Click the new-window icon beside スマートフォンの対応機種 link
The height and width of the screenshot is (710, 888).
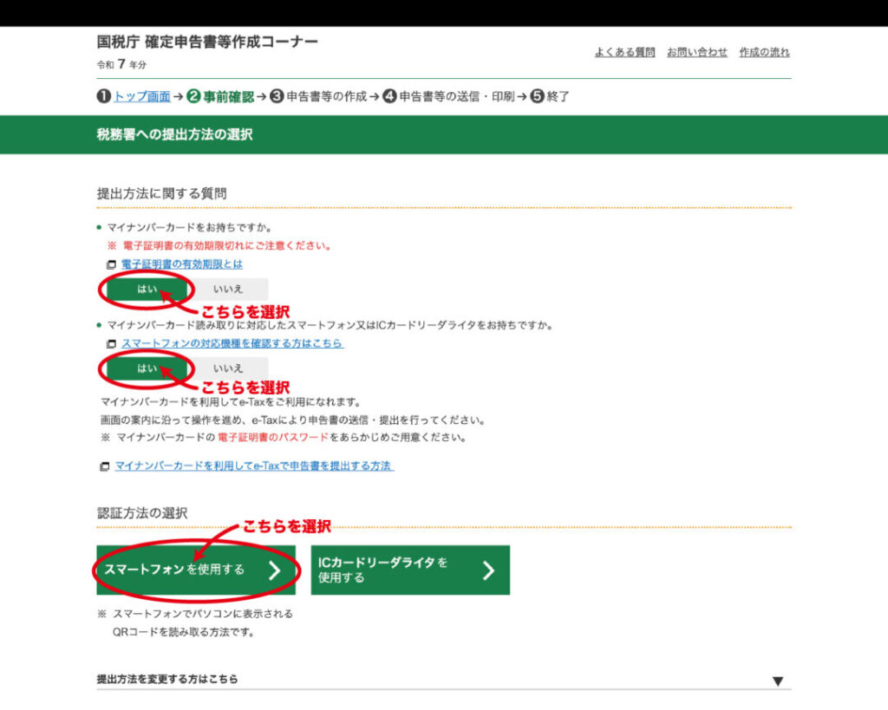click(110, 344)
